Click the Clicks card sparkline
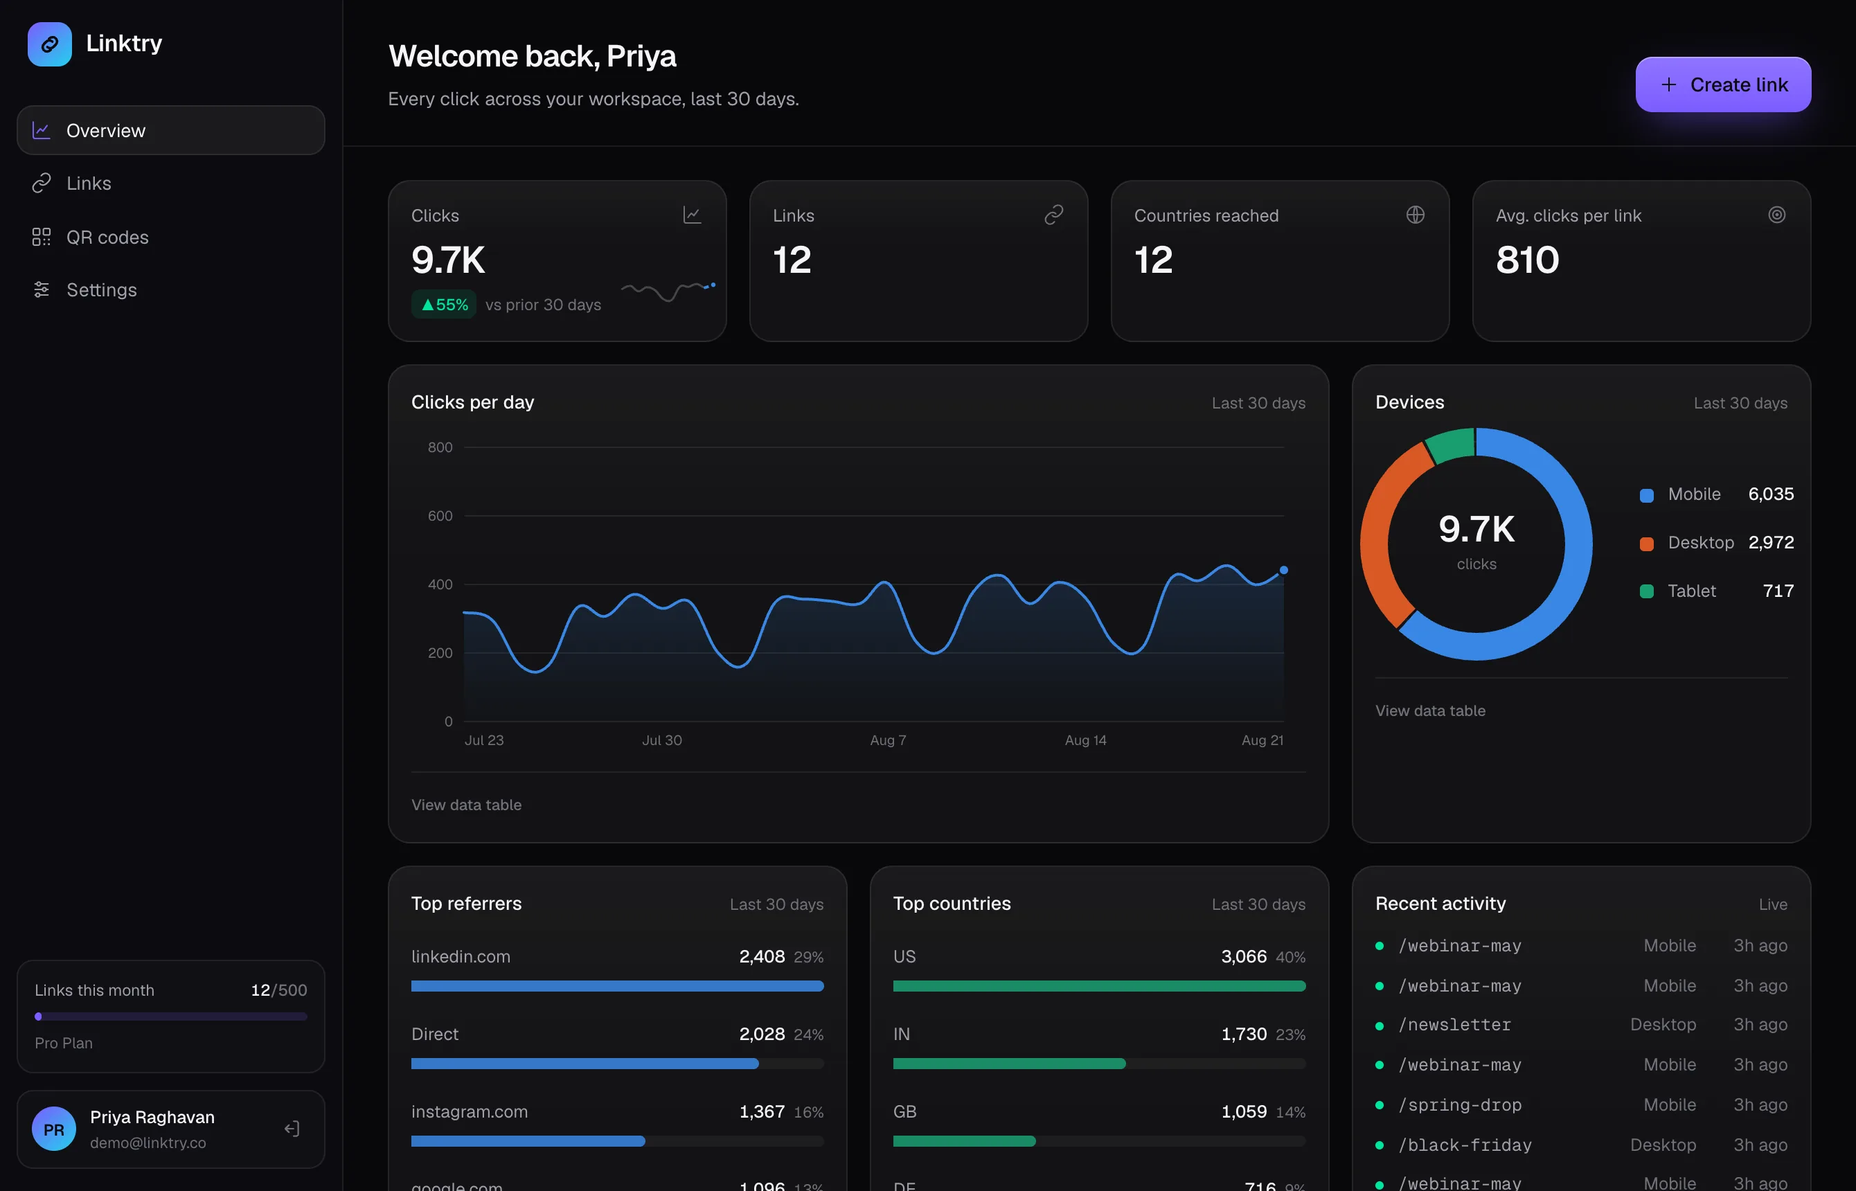 point(668,291)
